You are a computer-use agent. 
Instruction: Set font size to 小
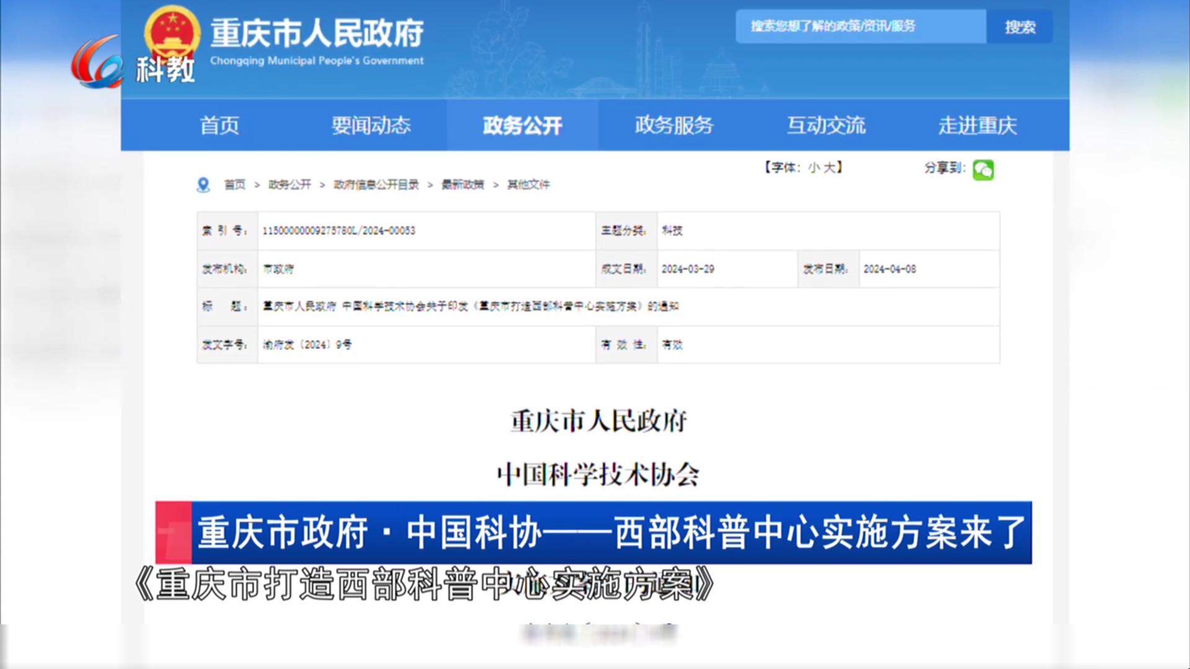(814, 167)
